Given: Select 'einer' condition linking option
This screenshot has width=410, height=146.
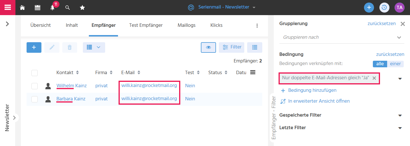Looking at the screenshot, I should 395,64.
